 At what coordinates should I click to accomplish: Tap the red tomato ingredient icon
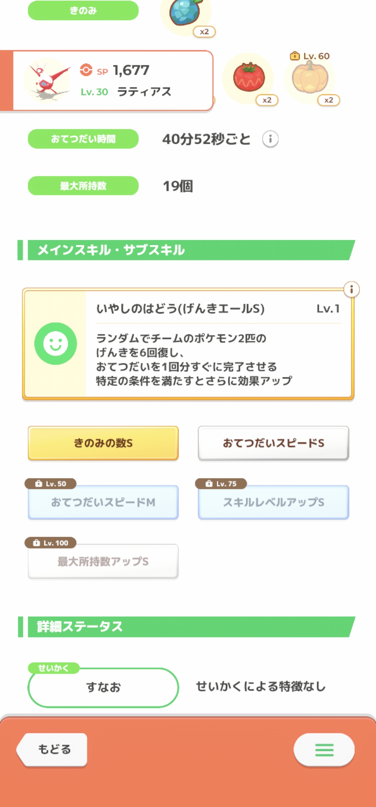pos(249,78)
